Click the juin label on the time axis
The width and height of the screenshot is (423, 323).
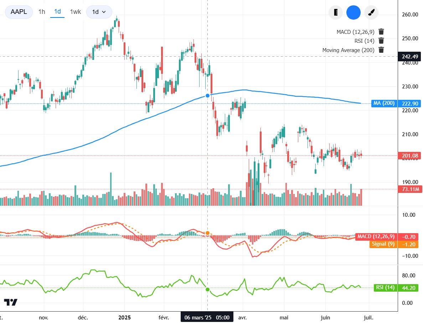coord(325,318)
